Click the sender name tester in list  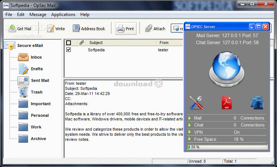point(163,50)
